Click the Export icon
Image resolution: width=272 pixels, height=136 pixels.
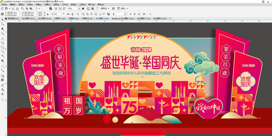60,8
